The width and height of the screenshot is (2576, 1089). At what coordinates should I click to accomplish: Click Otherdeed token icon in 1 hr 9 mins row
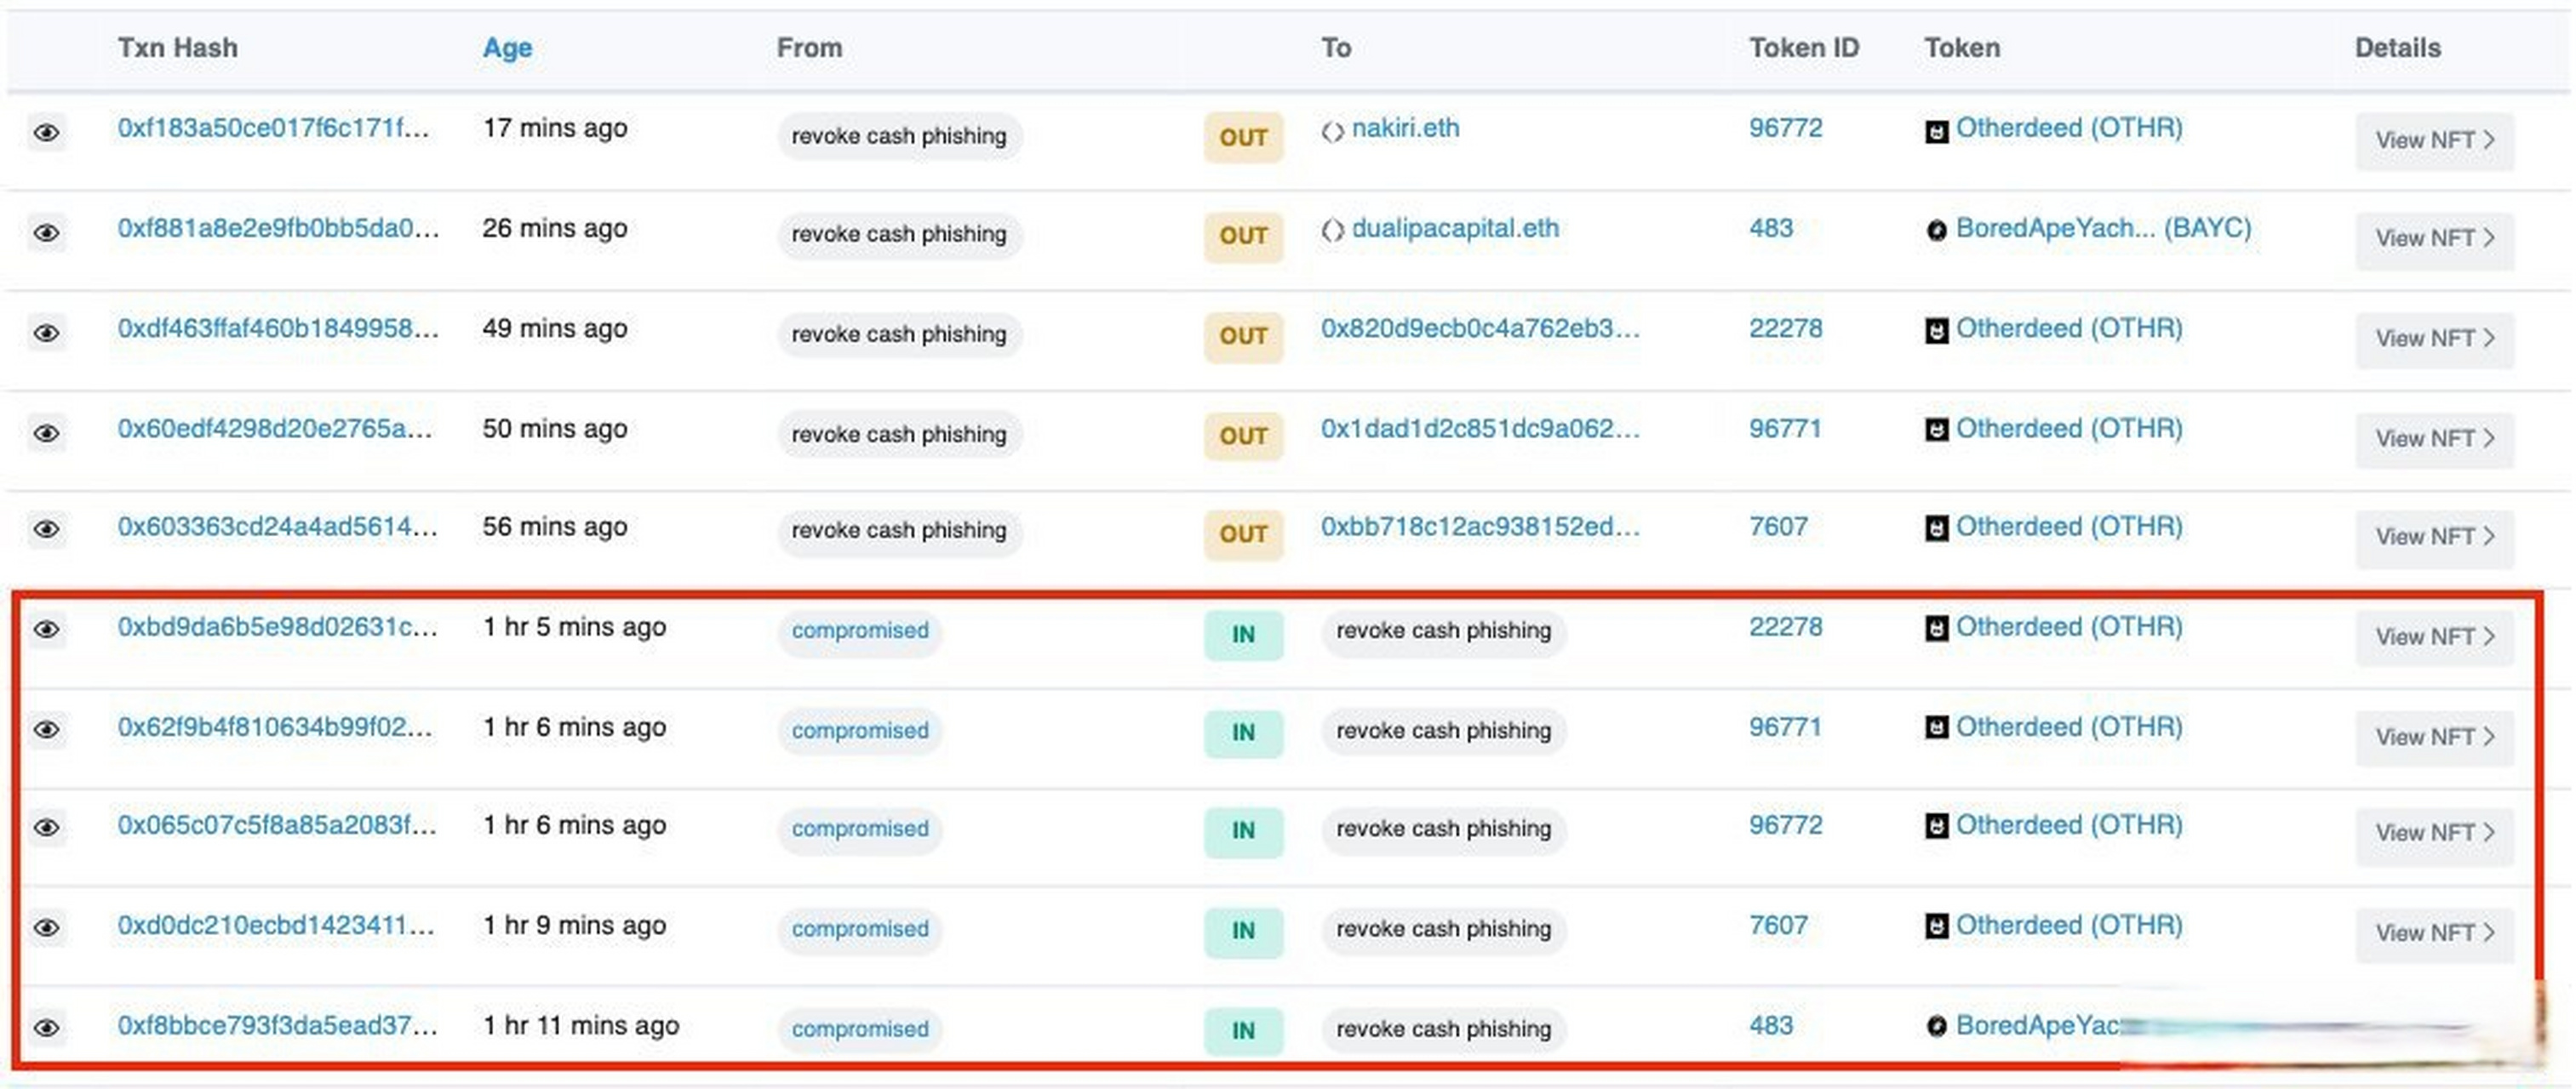[x=1936, y=927]
